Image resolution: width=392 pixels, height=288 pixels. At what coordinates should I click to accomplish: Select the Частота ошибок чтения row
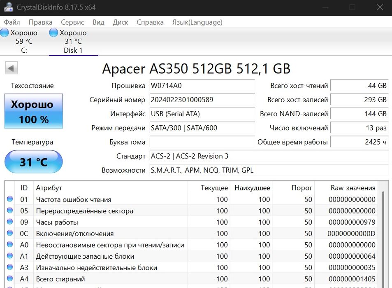pyautogui.click(x=192, y=199)
